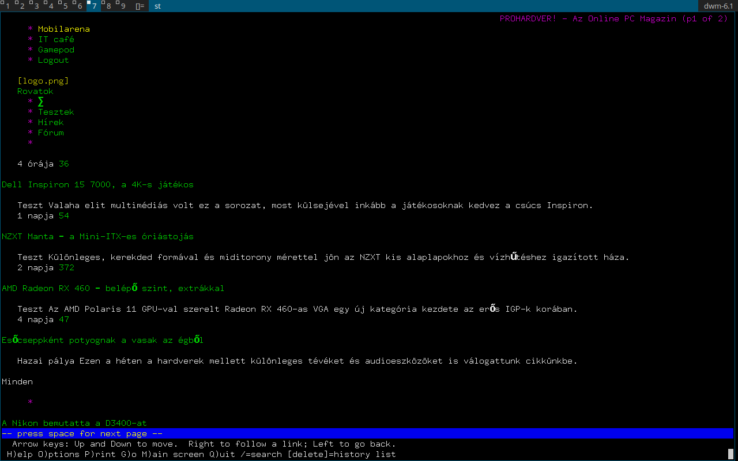Switch to dwm workspace tag 4
Screen dimensions: 738x461
51,6
